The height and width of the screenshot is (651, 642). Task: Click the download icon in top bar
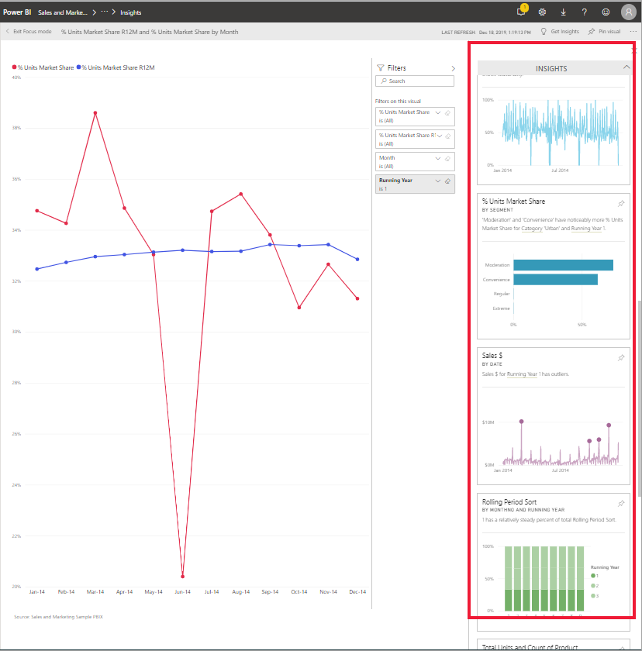tap(564, 12)
